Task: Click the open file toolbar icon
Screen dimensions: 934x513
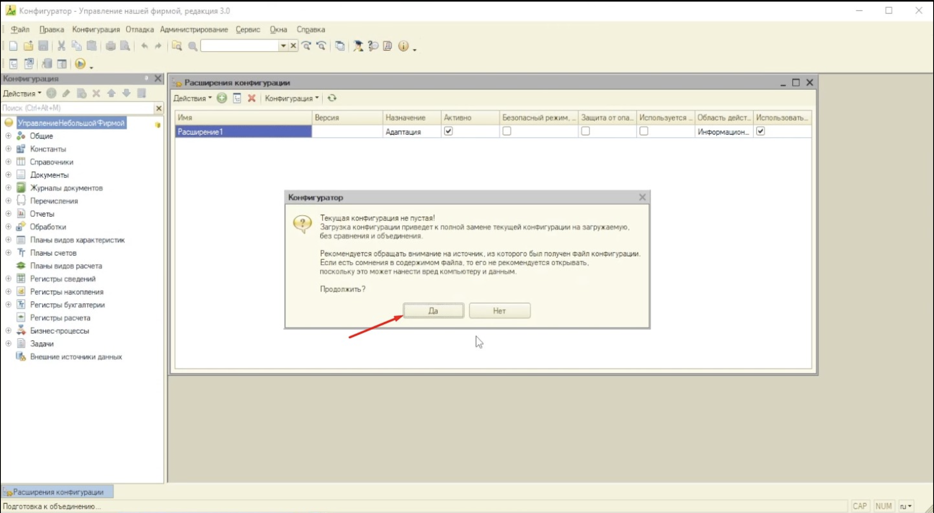Action: [28, 46]
